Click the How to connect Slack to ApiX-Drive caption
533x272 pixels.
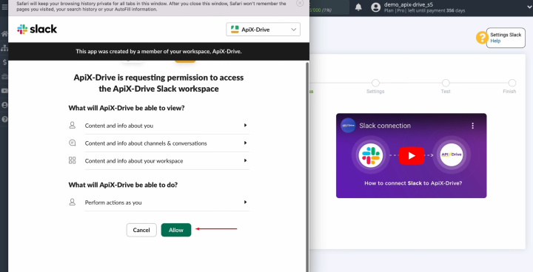pyautogui.click(x=413, y=183)
